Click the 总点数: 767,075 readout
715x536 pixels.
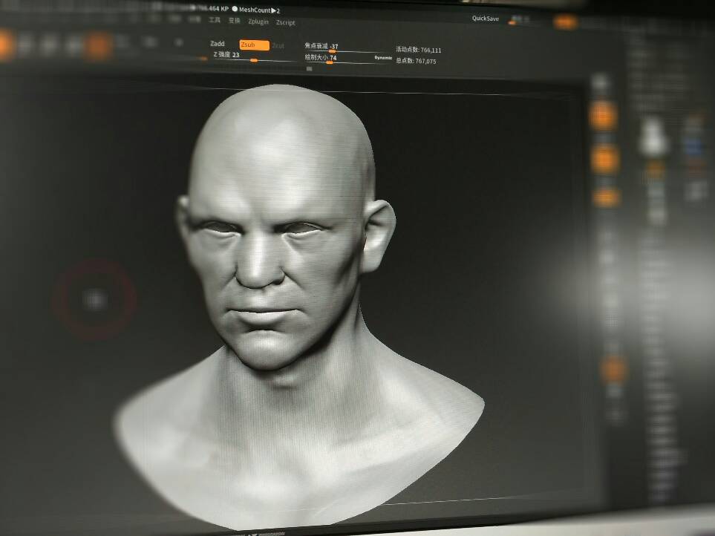click(x=416, y=61)
